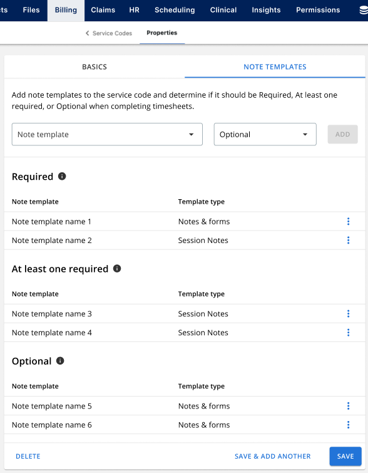Open three-dot menu for Note template name 3
Viewport: 368px width, 473px height.
click(349, 314)
